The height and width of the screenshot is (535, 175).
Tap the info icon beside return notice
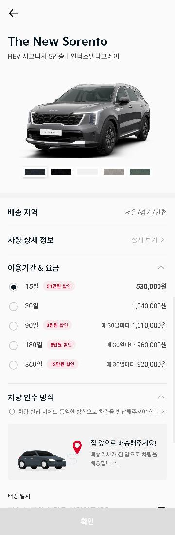[12, 412]
